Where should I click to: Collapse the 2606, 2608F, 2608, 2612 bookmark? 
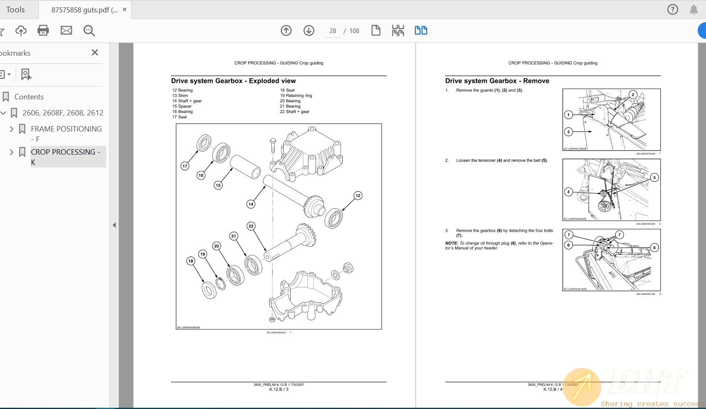4,112
